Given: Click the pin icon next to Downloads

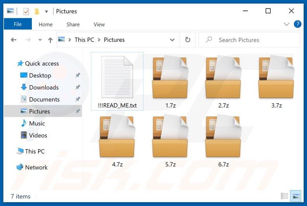Looking at the screenshot, I should coord(78,87).
